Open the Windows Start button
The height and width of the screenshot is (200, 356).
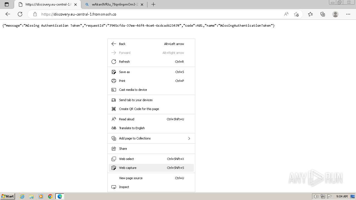click(x=8, y=196)
